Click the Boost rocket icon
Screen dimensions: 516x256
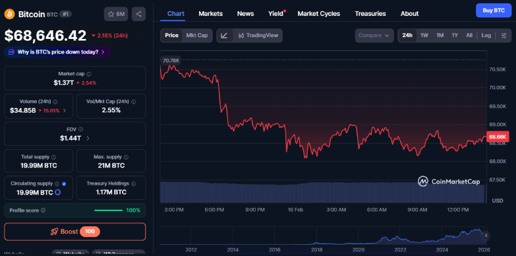pyautogui.click(x=54, y=232)
